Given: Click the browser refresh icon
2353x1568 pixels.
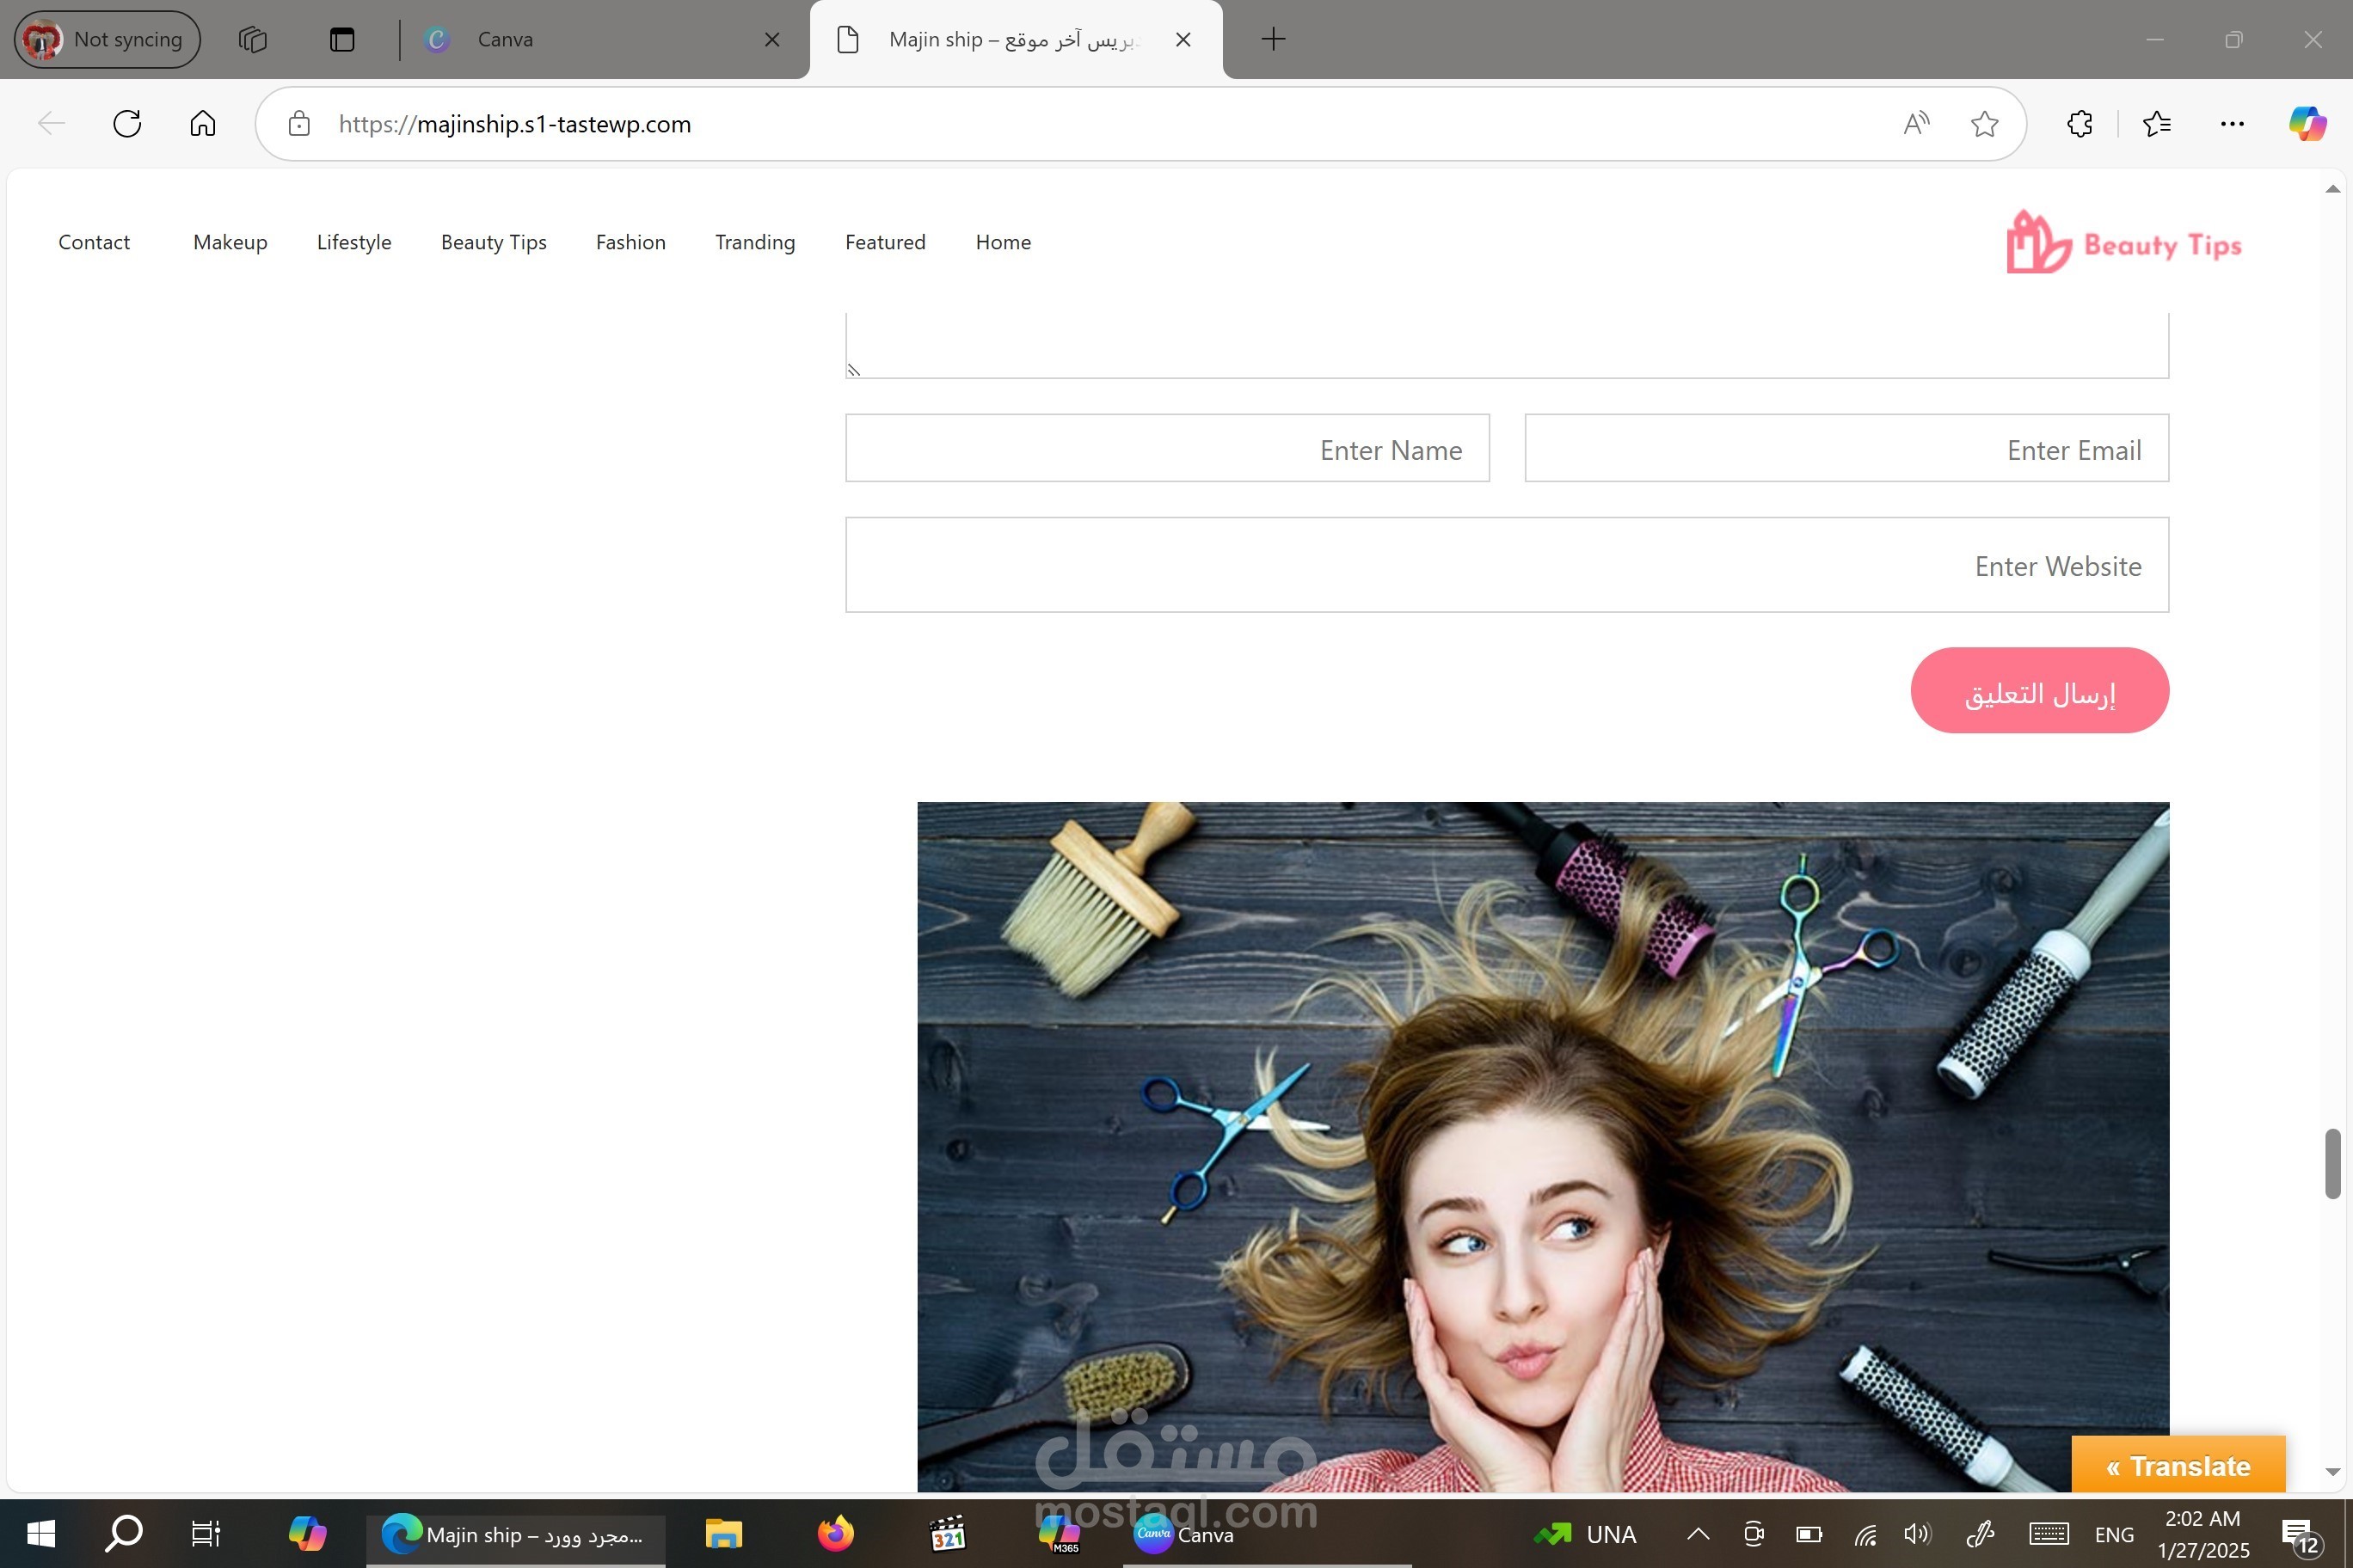Looking at the screenshot, I should (x=127, y=124).
